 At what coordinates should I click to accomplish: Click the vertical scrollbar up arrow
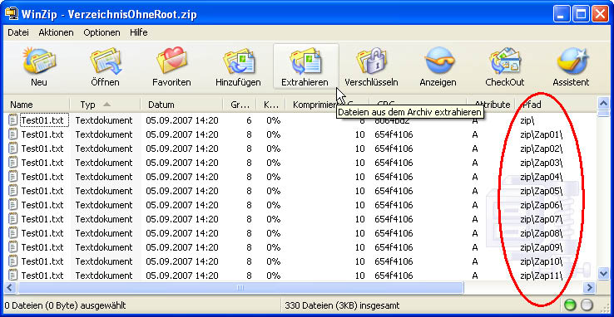pos(603,104)
